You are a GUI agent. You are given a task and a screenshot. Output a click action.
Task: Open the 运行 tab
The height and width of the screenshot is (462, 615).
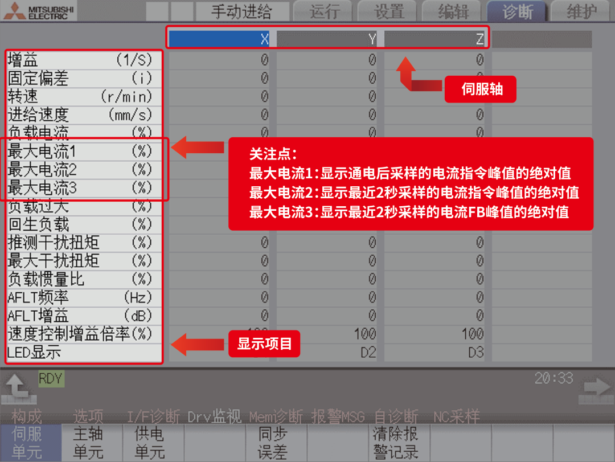point(324,11)
